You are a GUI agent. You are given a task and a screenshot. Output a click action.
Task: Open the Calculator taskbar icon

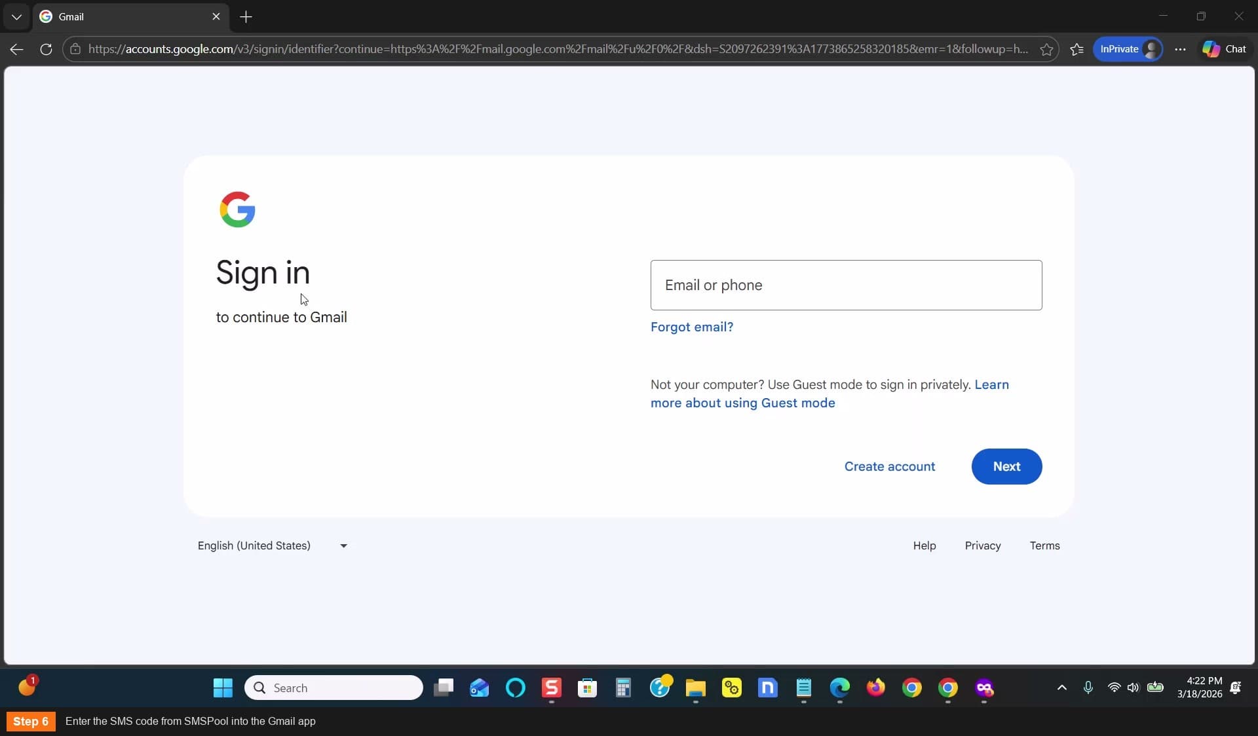(623, 688)
